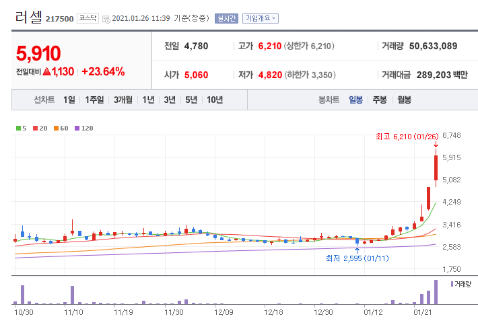The image size is (478, 327).
Task: Click the 상한가 6,210 text
Action: (x=309, y=46)
